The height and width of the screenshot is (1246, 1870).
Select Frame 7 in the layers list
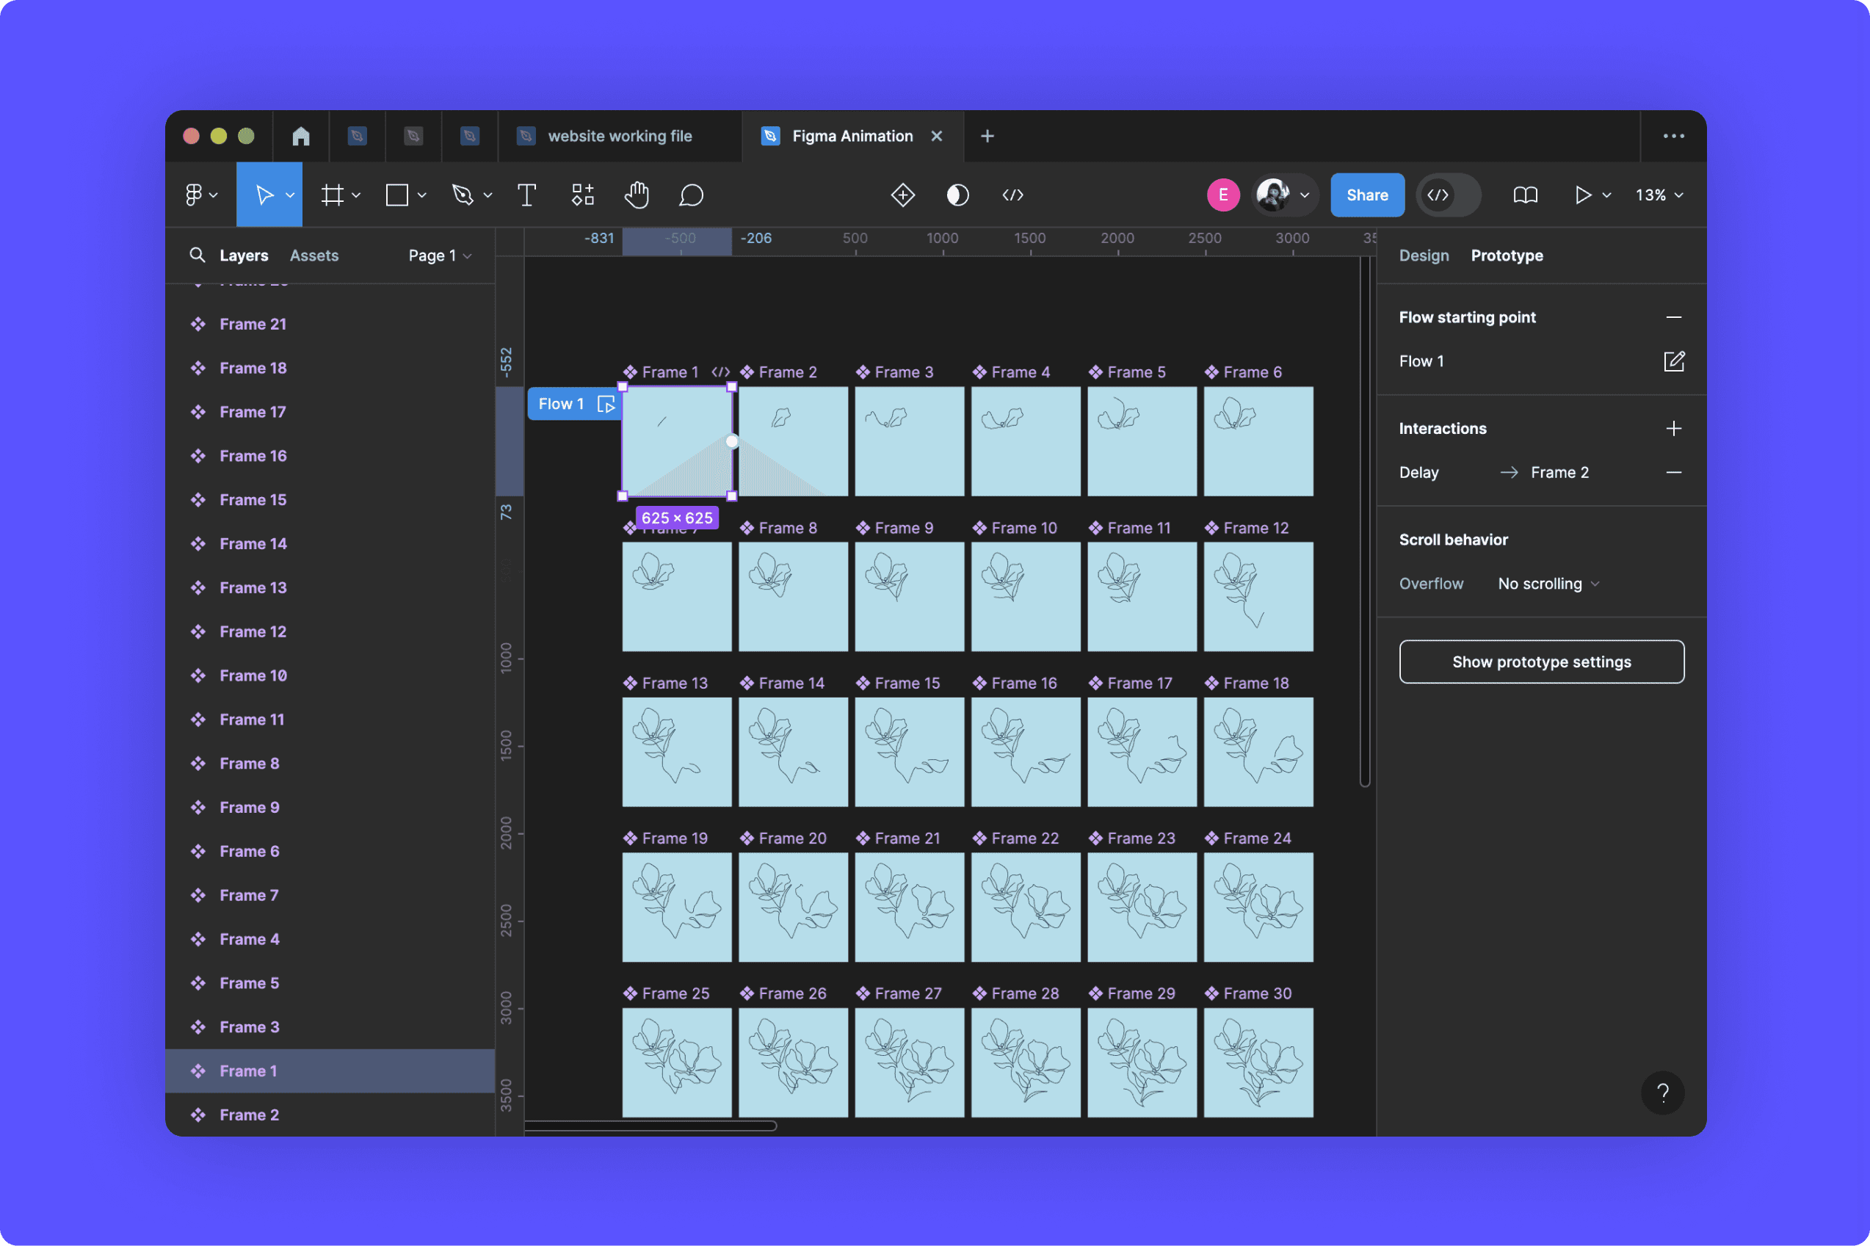point(330,895)
